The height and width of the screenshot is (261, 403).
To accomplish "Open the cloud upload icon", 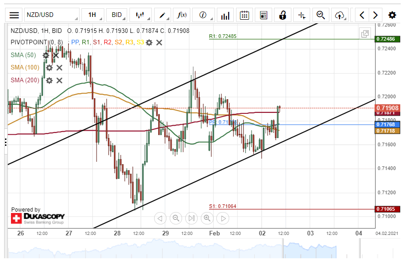I will click(x=340, y=15).
